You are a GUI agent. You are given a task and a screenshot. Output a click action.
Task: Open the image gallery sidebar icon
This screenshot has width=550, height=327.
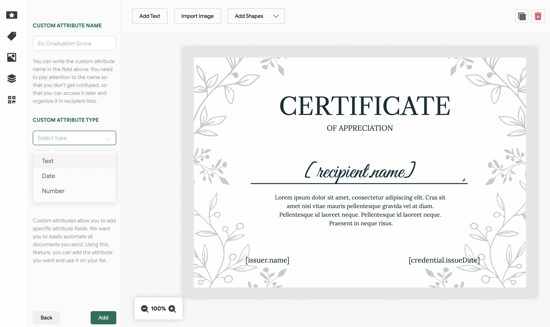pyautogui.click(x=11, y=57)
